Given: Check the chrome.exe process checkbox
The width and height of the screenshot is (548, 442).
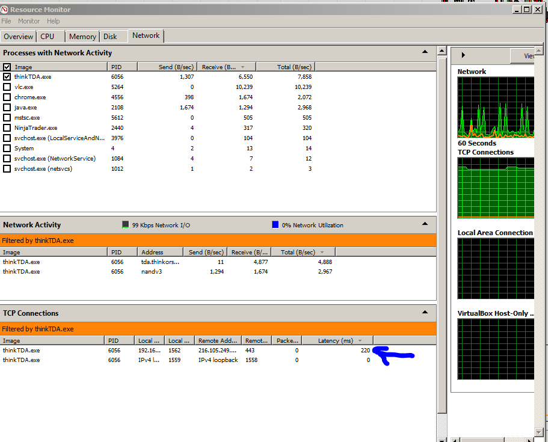Looking at the screenshot, I should coord(7,97).
